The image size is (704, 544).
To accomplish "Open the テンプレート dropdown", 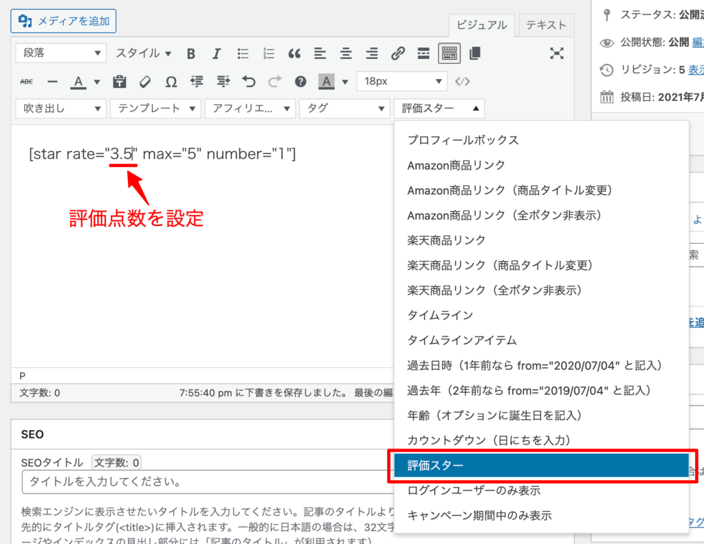I will coord(155,109).
